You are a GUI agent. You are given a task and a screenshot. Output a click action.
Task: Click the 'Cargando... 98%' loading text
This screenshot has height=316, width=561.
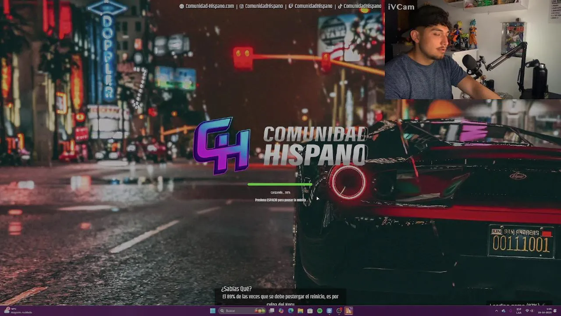(280, 192)
